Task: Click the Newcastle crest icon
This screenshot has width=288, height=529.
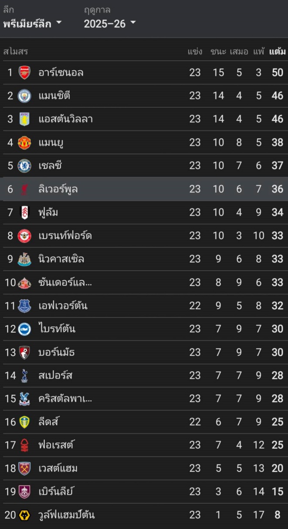Action: (24, 259)
